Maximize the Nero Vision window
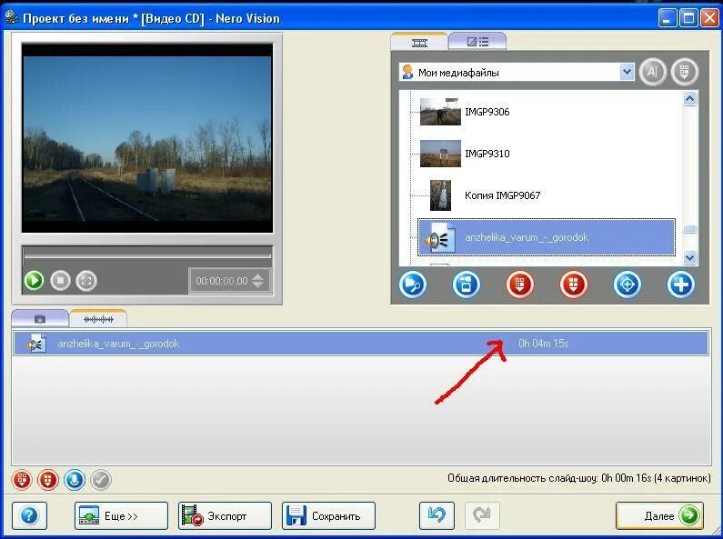The width and height of the screenshot is (723, 539). point(688,18)
